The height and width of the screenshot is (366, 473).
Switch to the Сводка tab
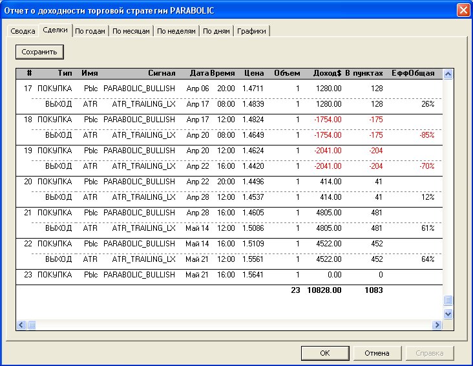[x=22, y=31]
